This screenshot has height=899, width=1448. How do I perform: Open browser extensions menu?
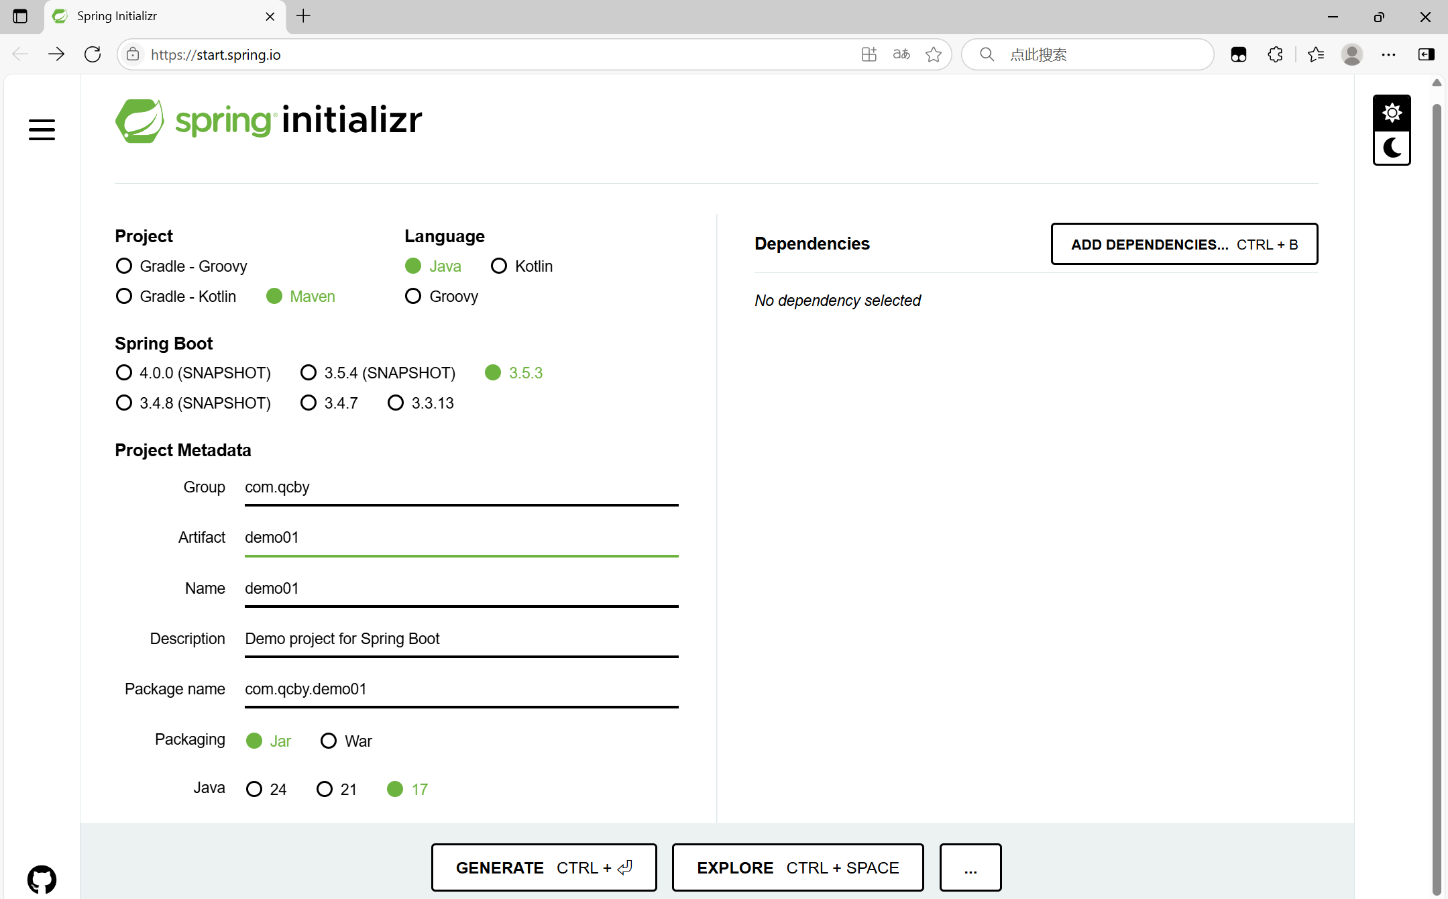(x=1276, y=54)
